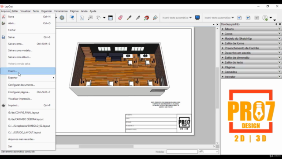The height and width of the screenshot is (159, 282).
Task: Click the Abrir folder icon in menu
Action: 4,23
